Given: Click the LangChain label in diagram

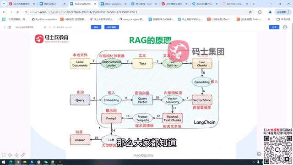Looking at the screenshot, I should click(x=205, y=122).
